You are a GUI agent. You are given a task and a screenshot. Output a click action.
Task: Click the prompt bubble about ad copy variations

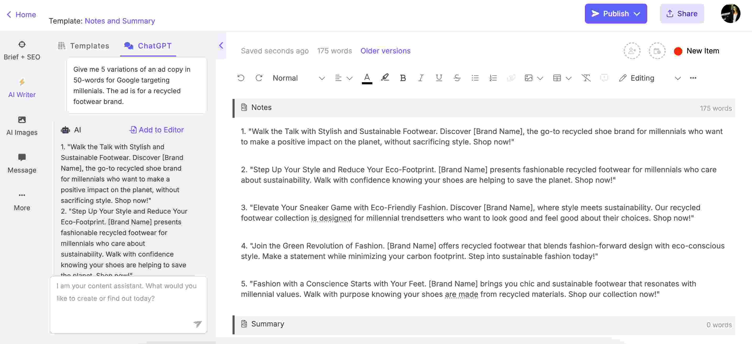point(137,85)
